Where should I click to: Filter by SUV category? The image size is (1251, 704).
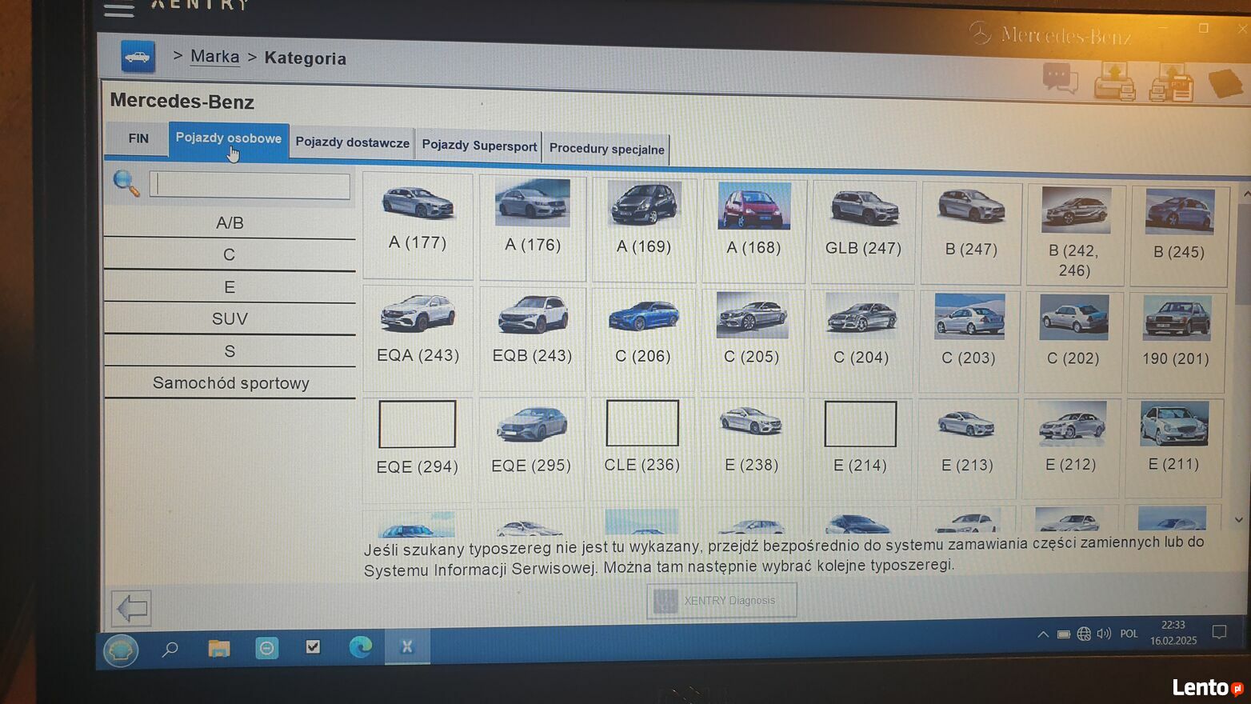[230, 318]
